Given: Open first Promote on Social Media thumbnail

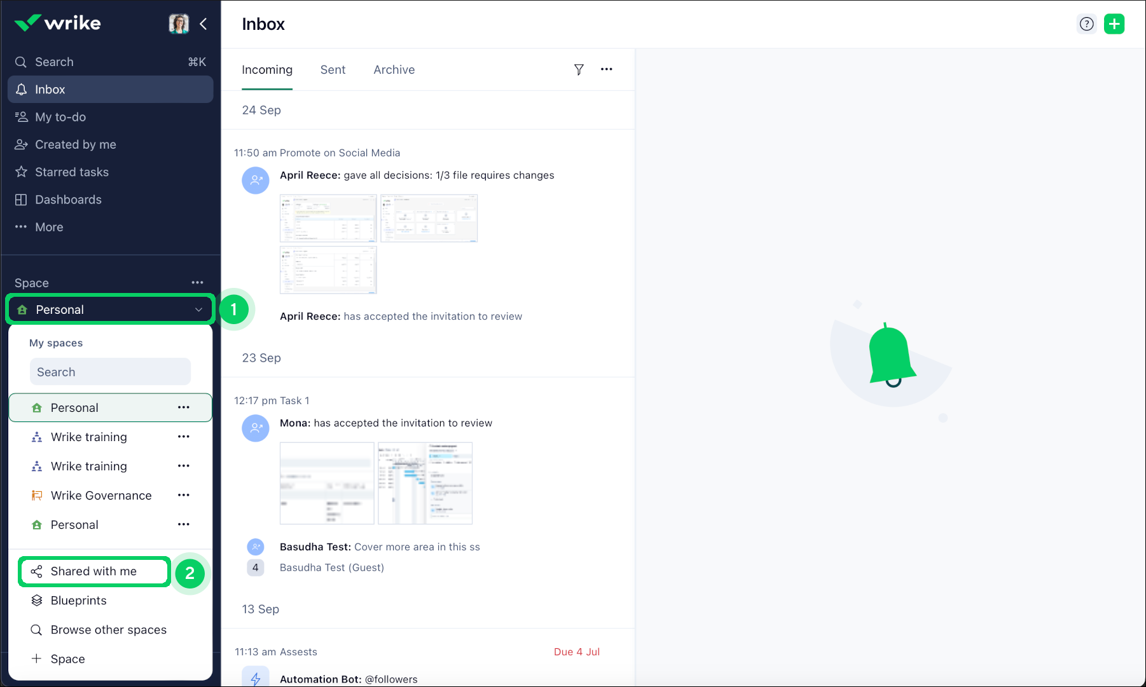Looking at the screenshot, I should [328, 218].
